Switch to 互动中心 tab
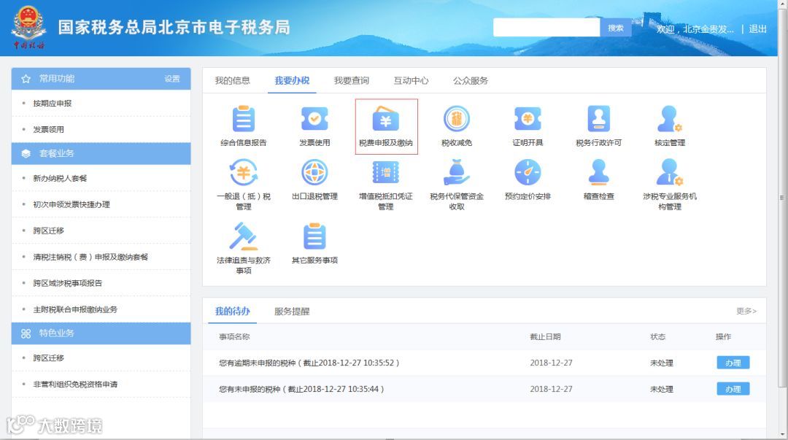The image size is (788, 440). coord(411,80)
